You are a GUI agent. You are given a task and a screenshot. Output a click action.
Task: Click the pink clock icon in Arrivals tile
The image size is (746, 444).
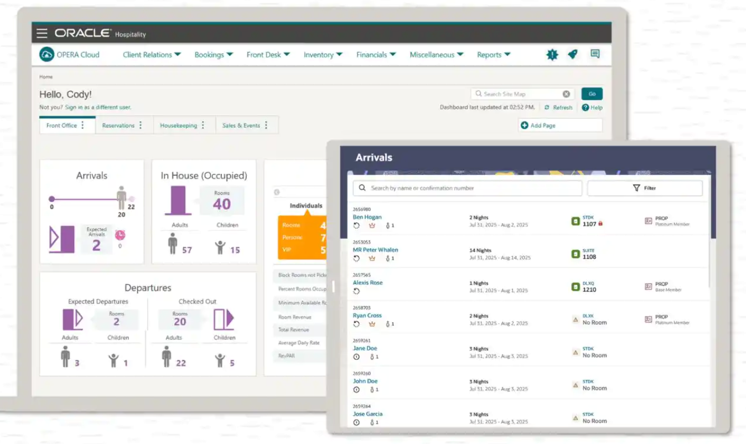120,235
